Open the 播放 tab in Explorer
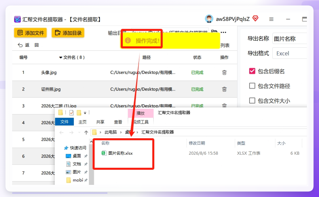 [141, 113]
